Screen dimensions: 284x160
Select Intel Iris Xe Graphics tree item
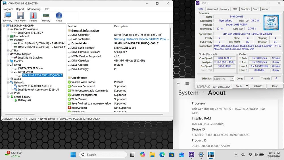point(30,58)
